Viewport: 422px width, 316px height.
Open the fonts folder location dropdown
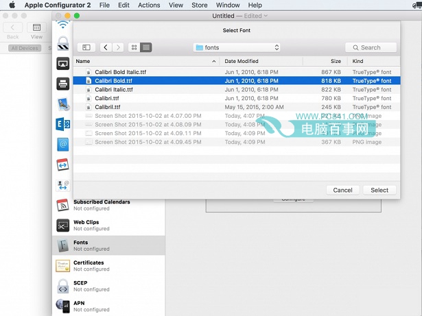(x=237, y=47)
